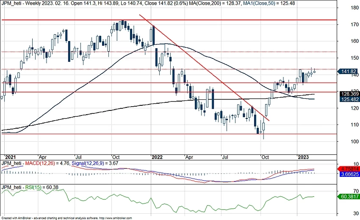Click the Oct label in 2022

[x=265, y=157]
